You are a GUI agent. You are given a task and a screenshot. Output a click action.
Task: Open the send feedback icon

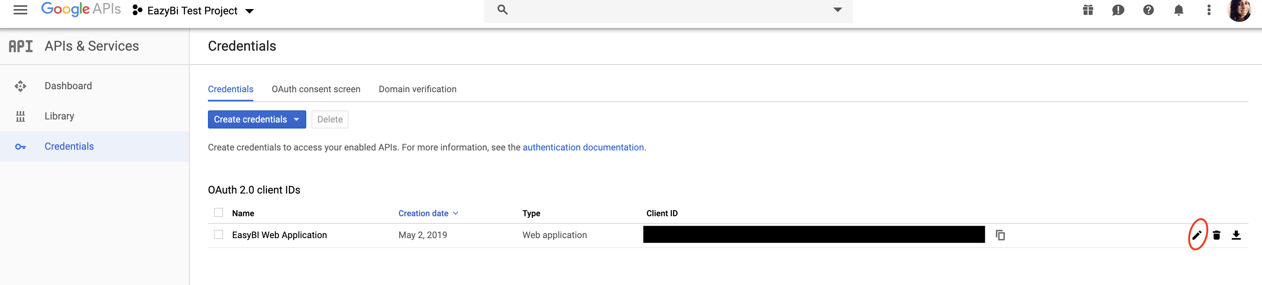pyautogui.click(x=1118, y=10)
